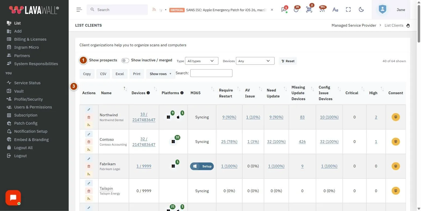Toggle Show inactive / merged switch
Screen dimensions: 421x211
pos(125,60)
